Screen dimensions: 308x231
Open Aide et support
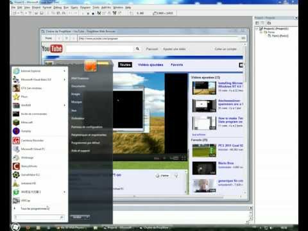pyautogui.click(x=80, y=151)
